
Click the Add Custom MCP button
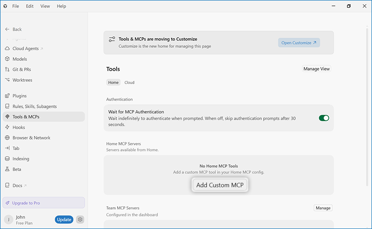[x=220, y=185]
